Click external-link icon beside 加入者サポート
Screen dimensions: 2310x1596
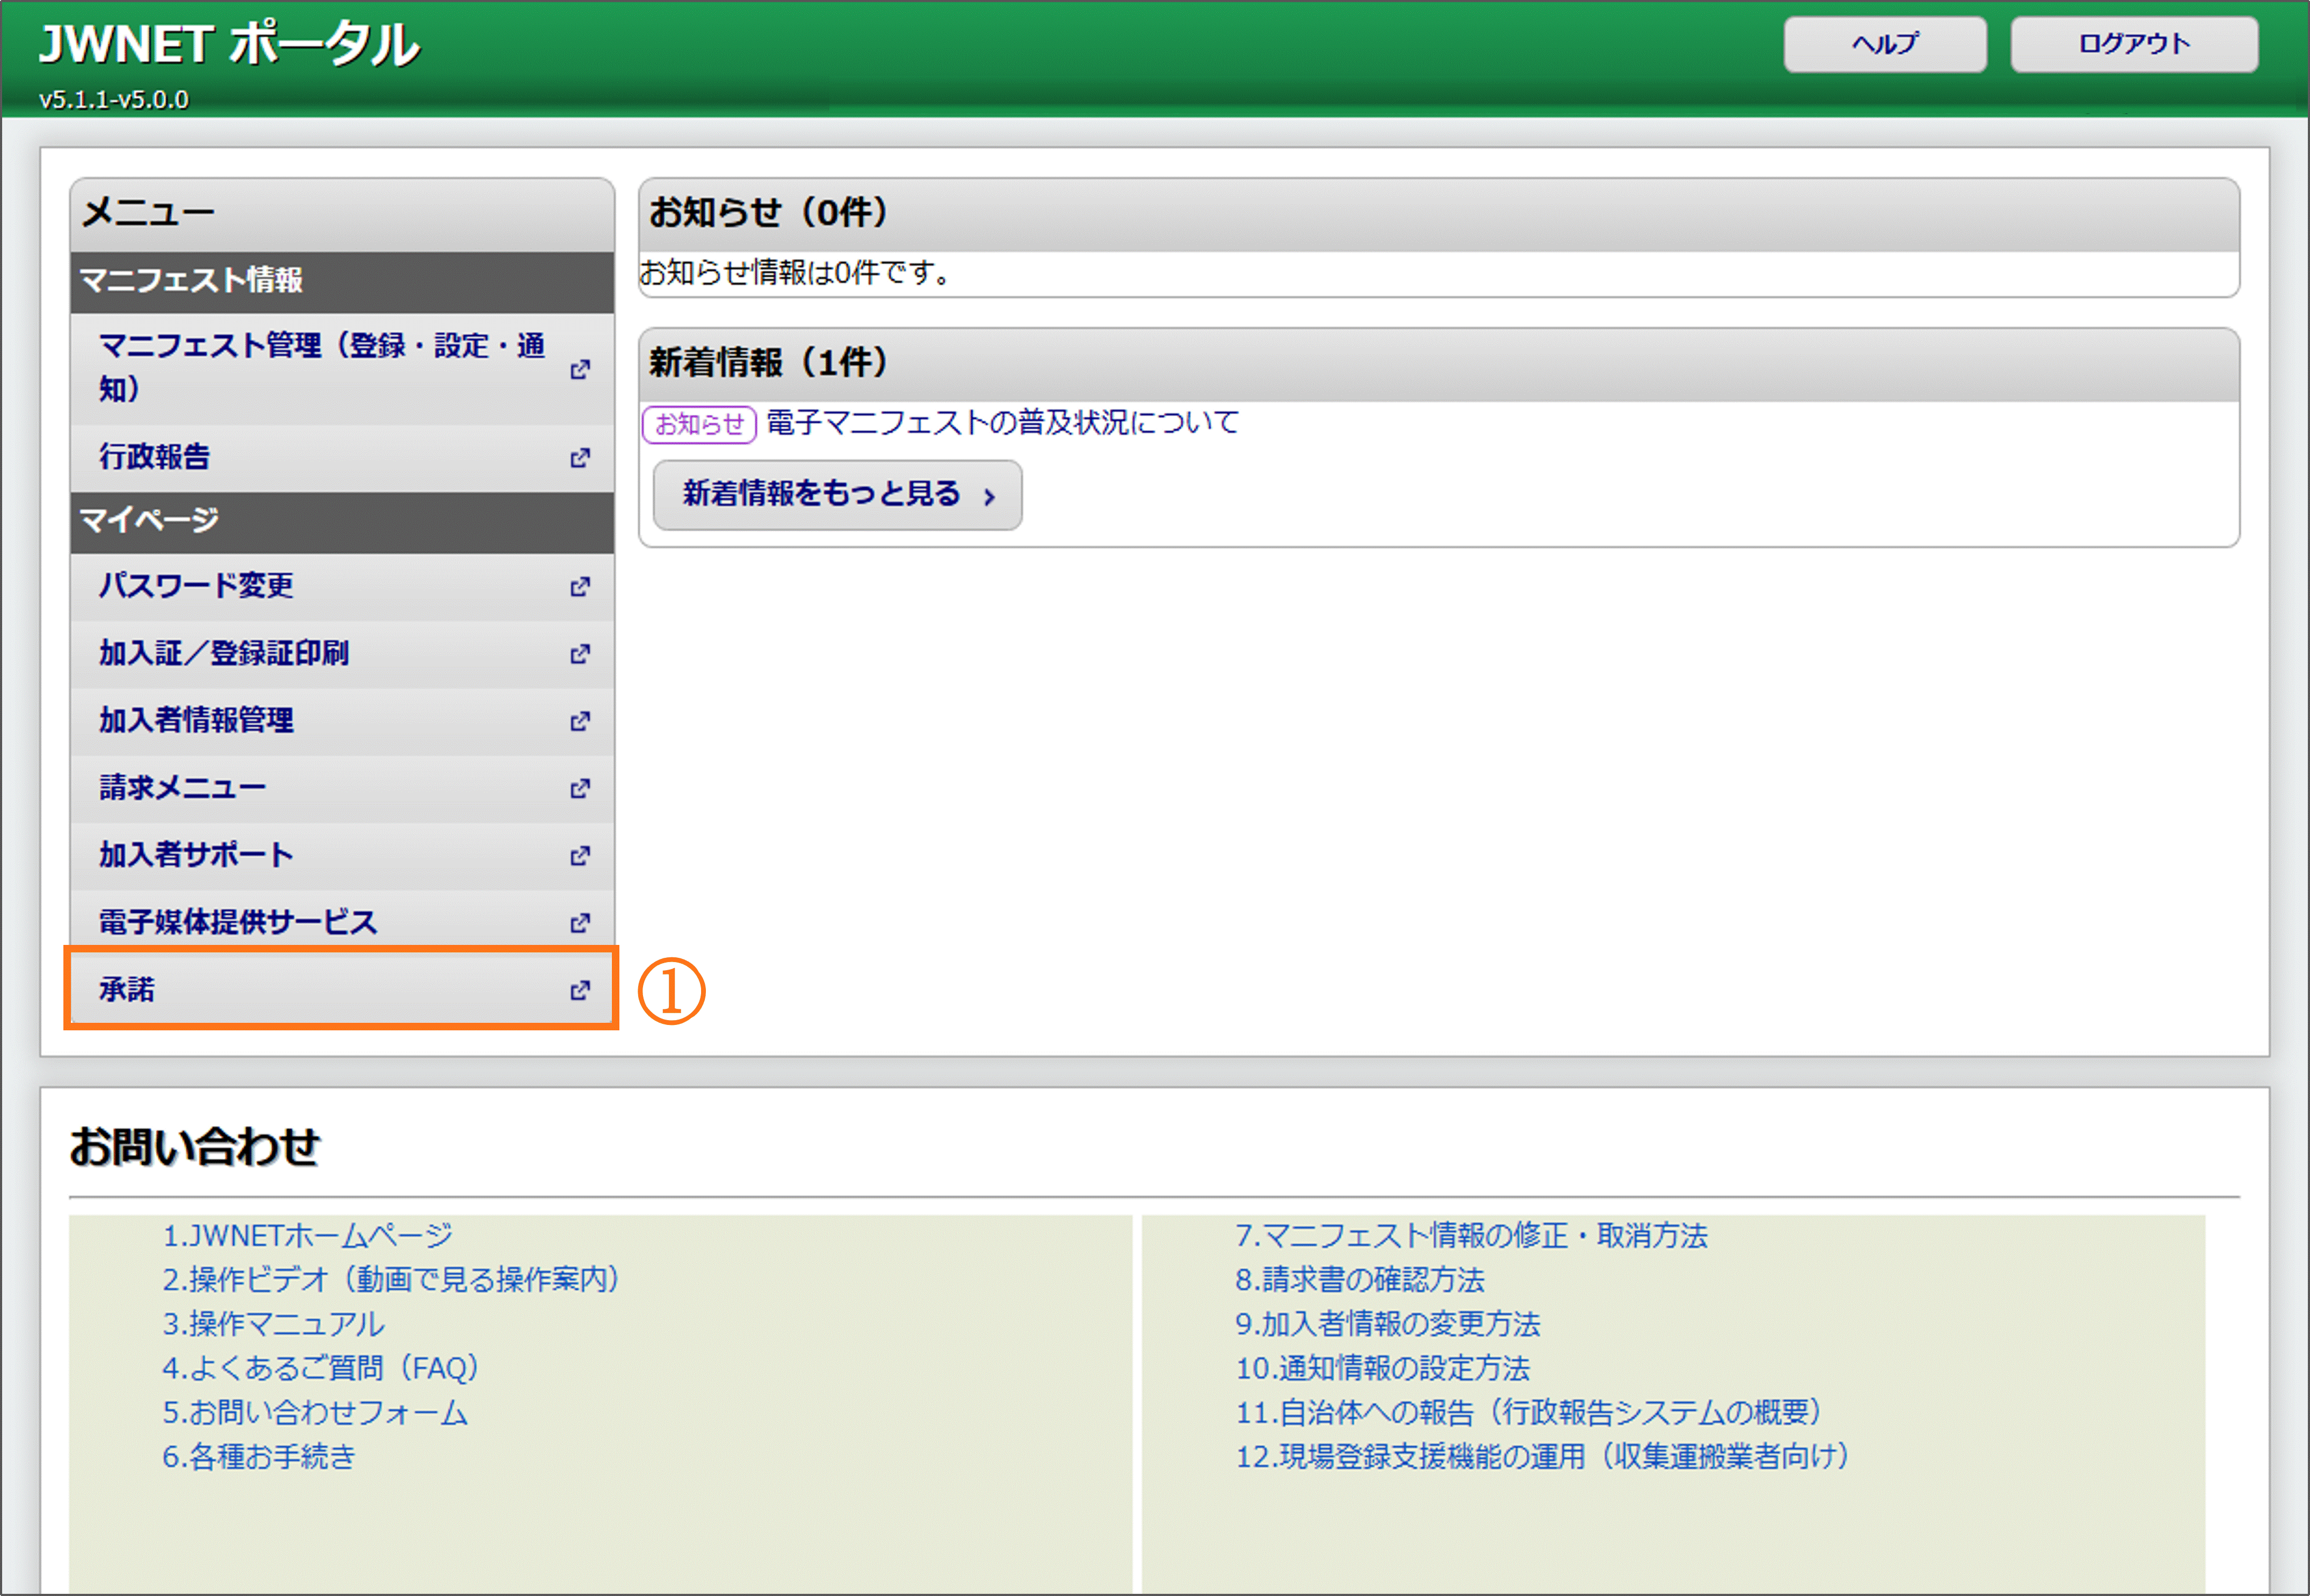(580, 856)
